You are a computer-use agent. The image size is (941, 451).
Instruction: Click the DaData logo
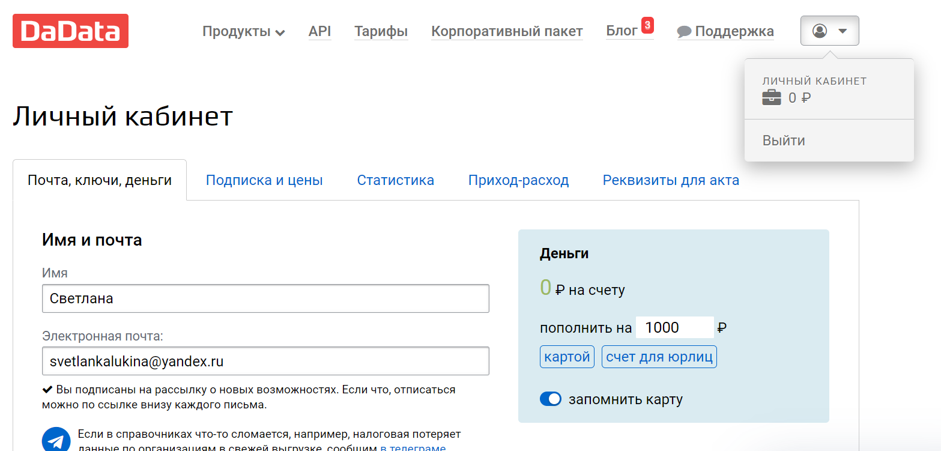70,31
